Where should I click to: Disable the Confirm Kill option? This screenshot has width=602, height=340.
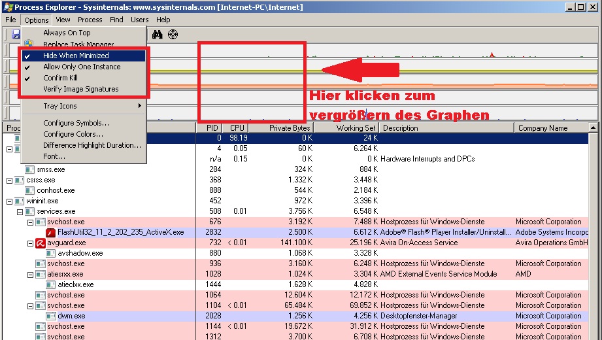tap(84, 78)
